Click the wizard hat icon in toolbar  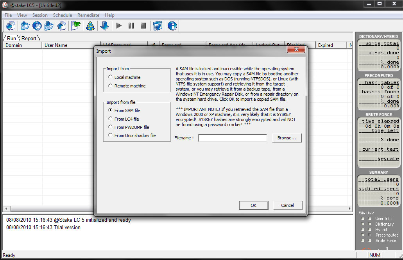click(x=90, y=26)
